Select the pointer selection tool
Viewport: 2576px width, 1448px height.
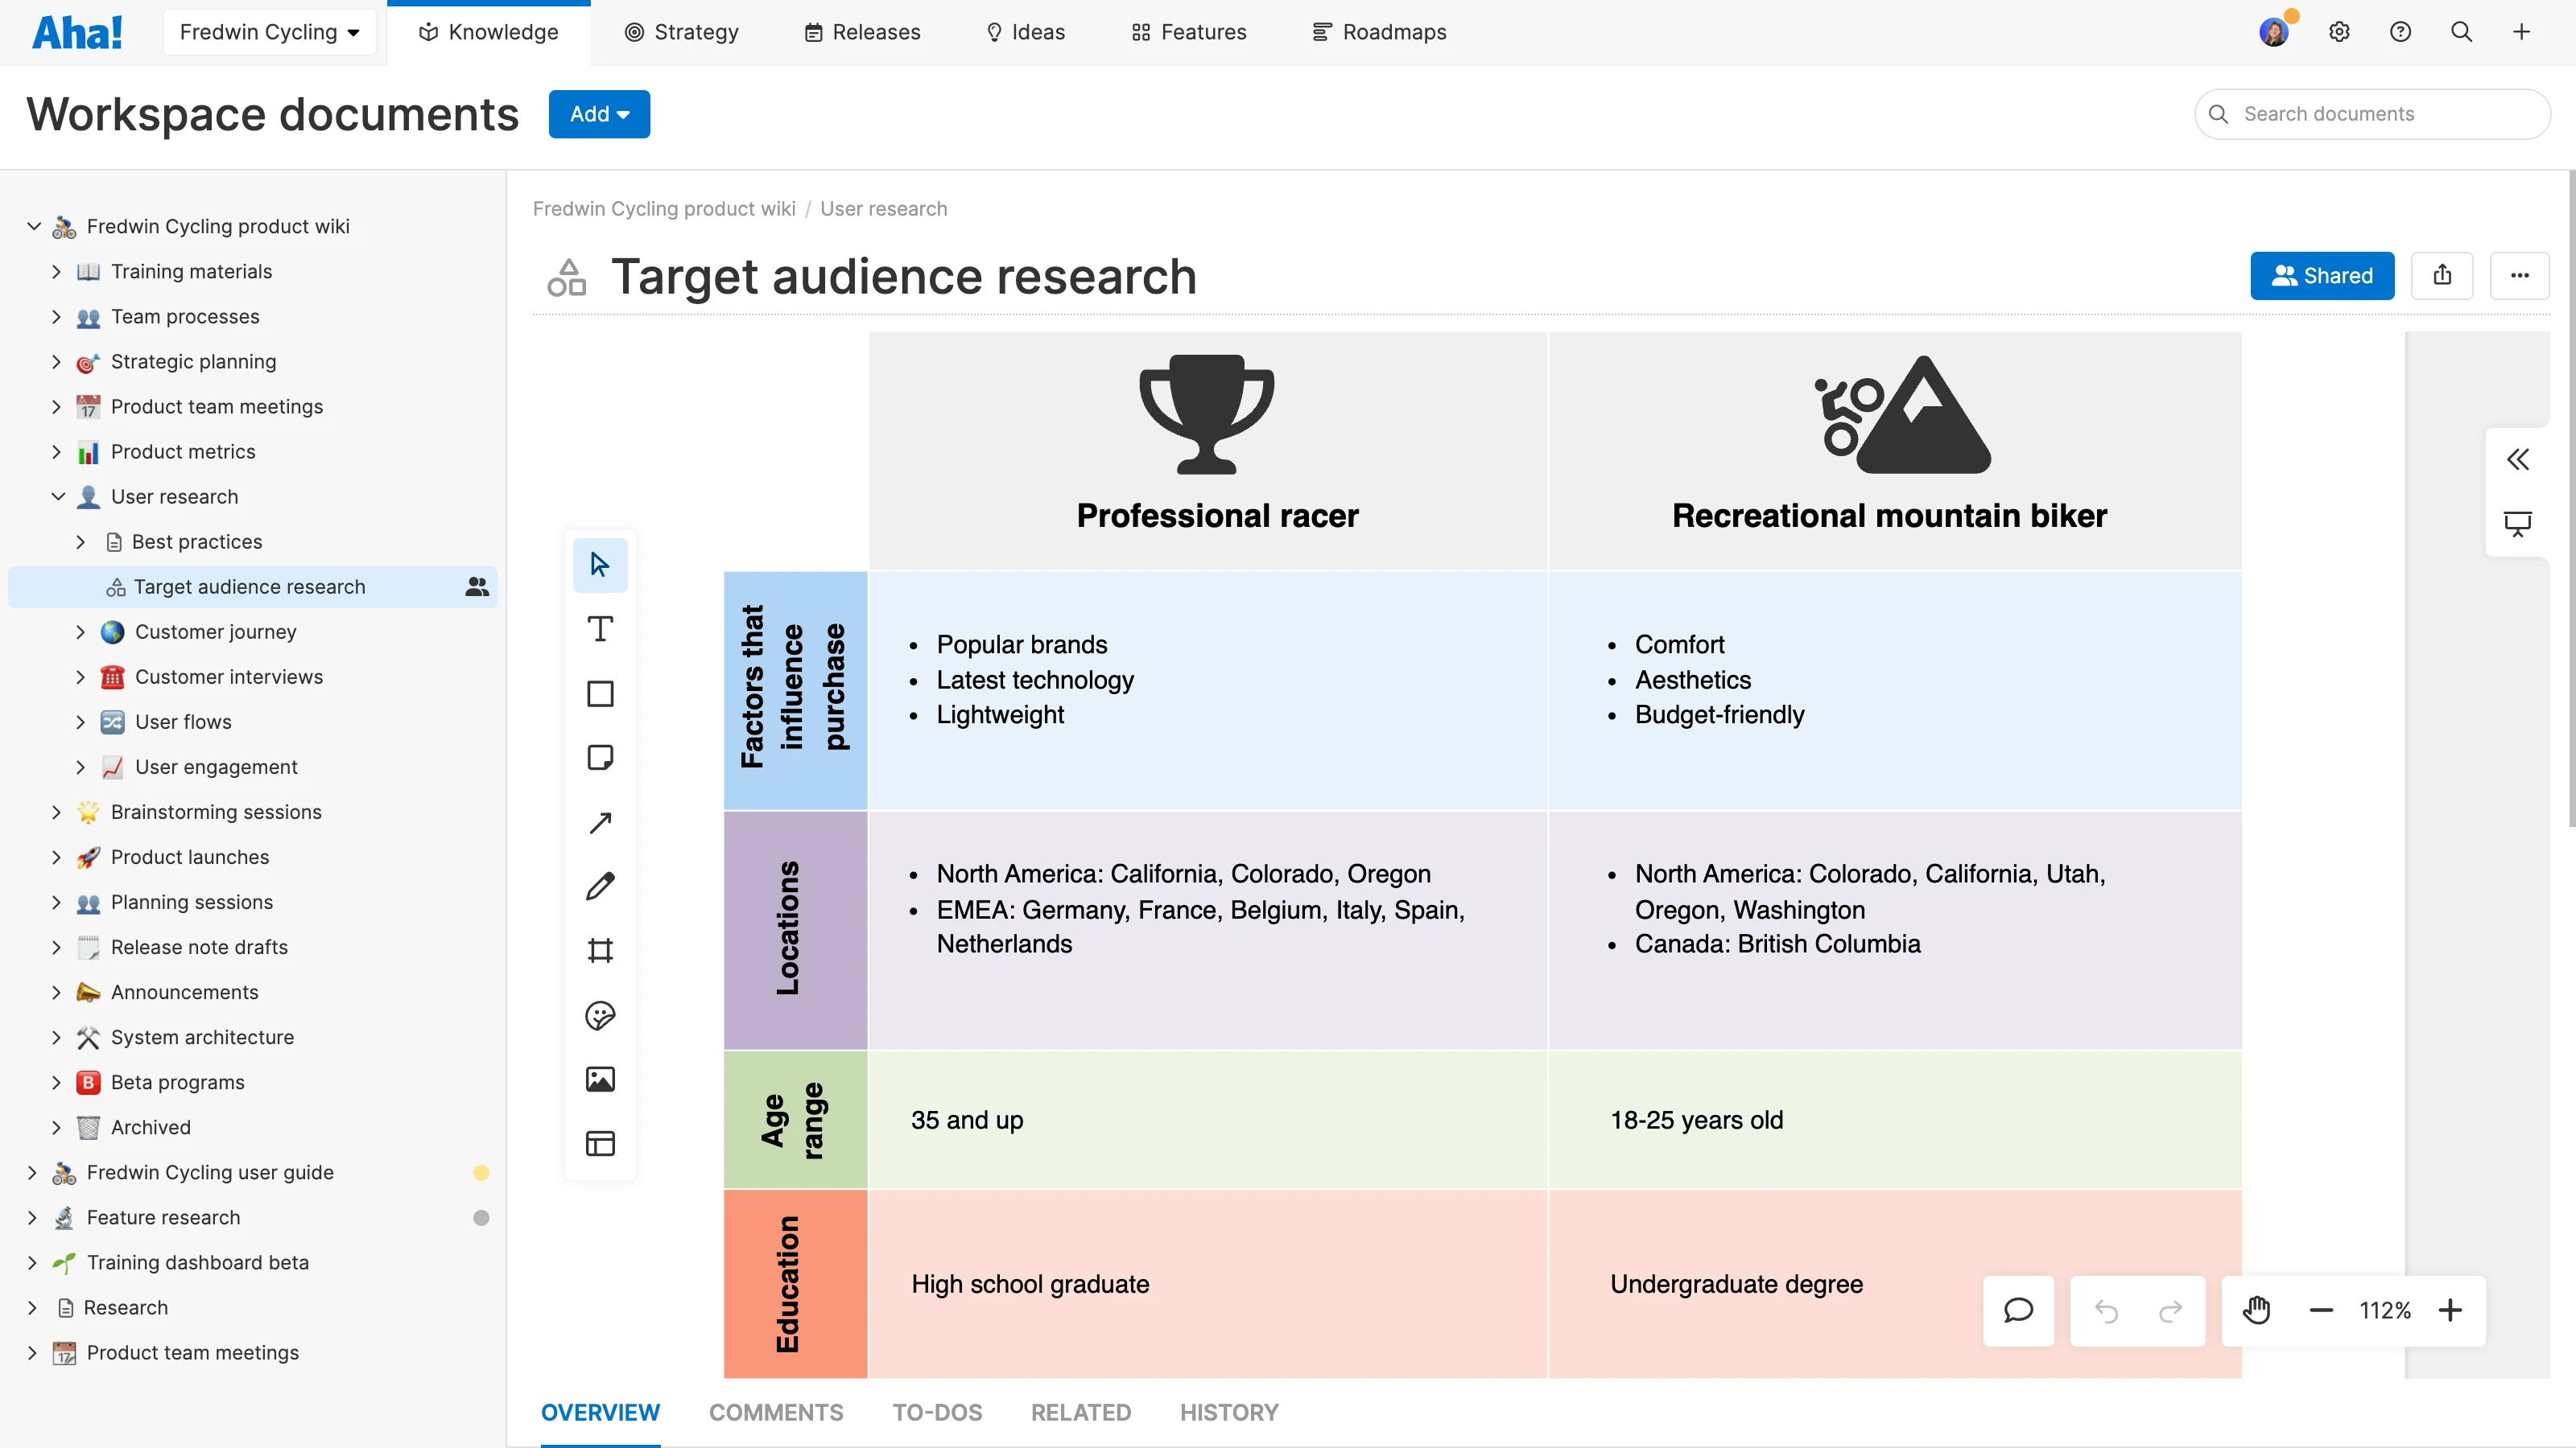[600, 565]
